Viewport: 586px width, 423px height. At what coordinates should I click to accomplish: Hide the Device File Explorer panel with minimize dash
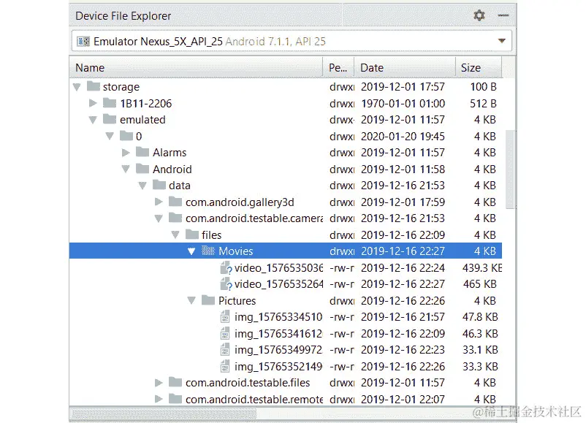(x=503, y=15)
